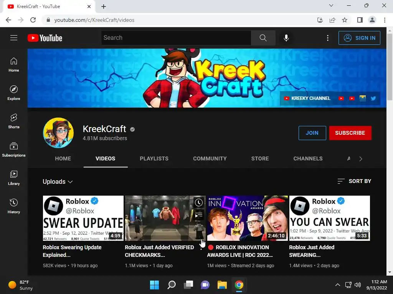Open 'Roblox Swearing Update Explained' video title
This screenshot has width=393, height=294.
(72, 251)
